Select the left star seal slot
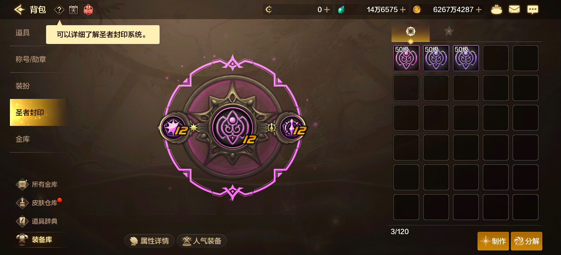The image size is (561, 255). pos(174,128)
